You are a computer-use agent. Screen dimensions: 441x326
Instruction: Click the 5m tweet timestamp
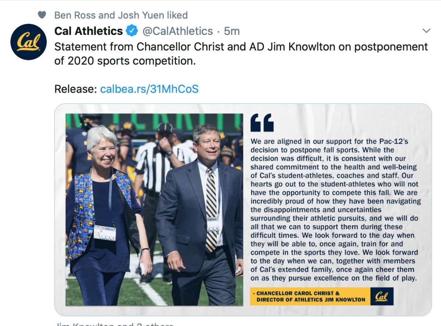232,31
